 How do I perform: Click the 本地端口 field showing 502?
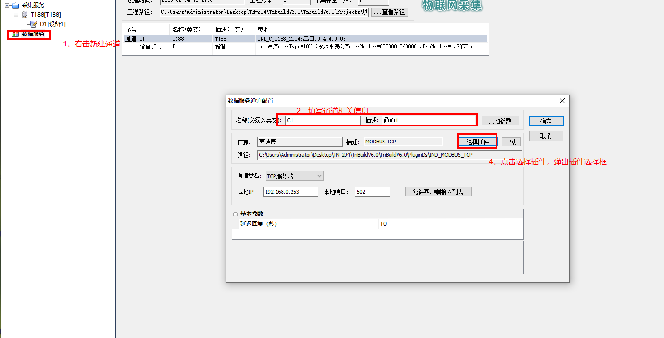pos(372,192)
